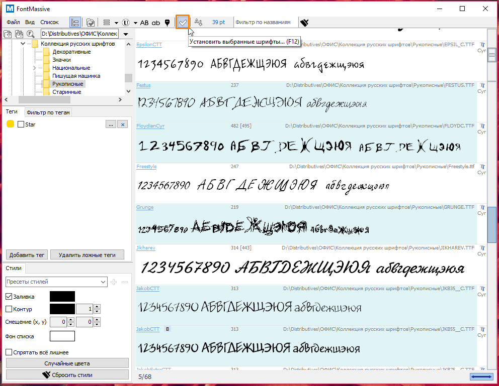Click the lowercase ab text sample icon

click(x=156, y=23)
